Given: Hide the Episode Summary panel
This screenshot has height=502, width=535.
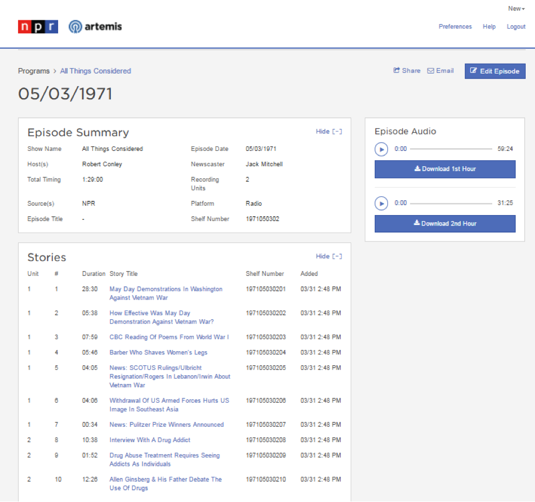Looking at the screenshot, I should point(329,132).
